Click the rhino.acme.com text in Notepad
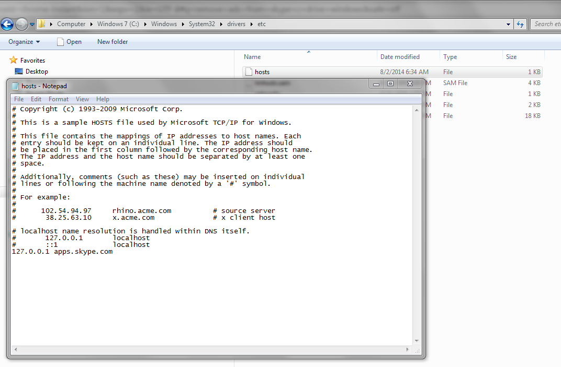The width and height of the screenshot is (561, 367). click(142, 210)
